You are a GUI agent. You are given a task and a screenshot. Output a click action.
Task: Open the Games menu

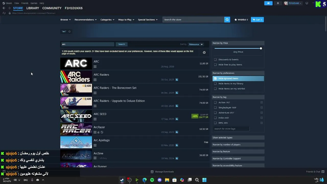coord(34,3)
